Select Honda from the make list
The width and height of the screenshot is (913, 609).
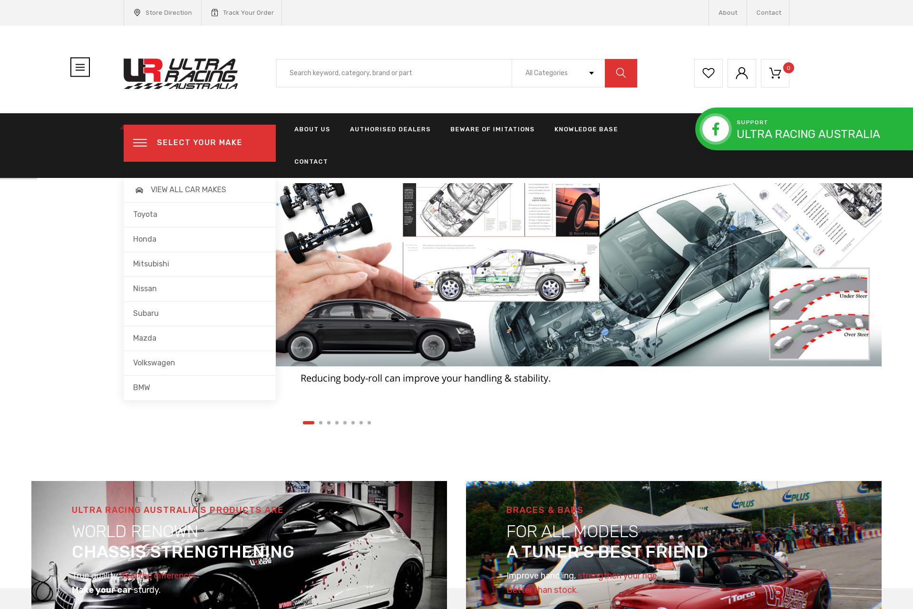(x=200, y=239)
